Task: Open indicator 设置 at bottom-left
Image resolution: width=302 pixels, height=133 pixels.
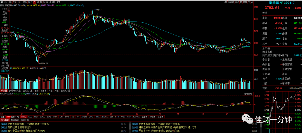Action: pos(3,117)
